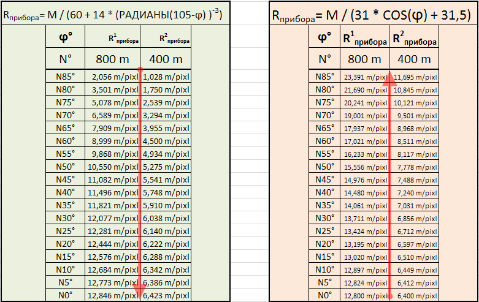
Task: Select cell containing 12,846 m/pixl
Action: pyautogui.click(x=115, y=295)
